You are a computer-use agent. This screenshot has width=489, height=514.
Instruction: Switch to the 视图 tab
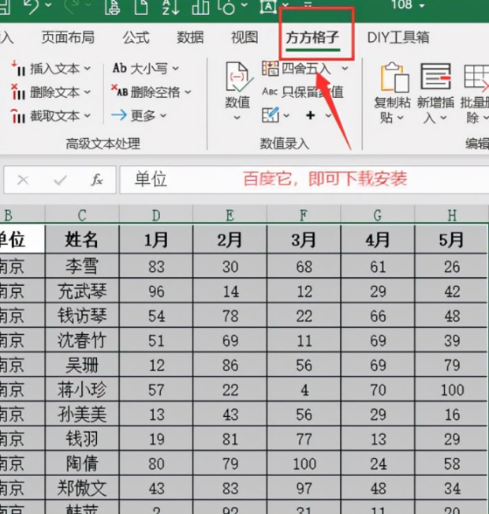[244, 37]
